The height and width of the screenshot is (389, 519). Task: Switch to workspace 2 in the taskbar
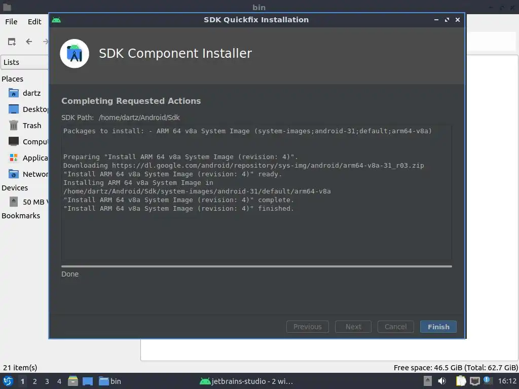coord(35,381)
